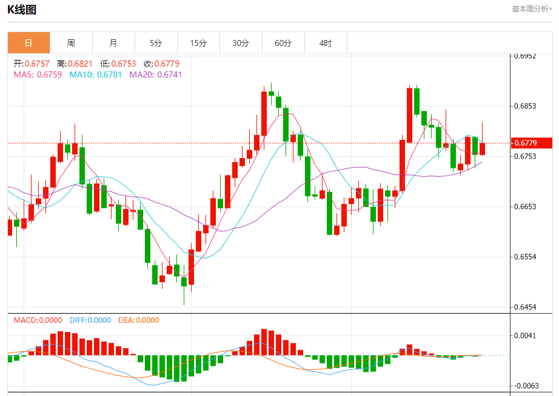Open the 4时 timeframe tab
The image size is (559, 396).
tap(326, 43)
